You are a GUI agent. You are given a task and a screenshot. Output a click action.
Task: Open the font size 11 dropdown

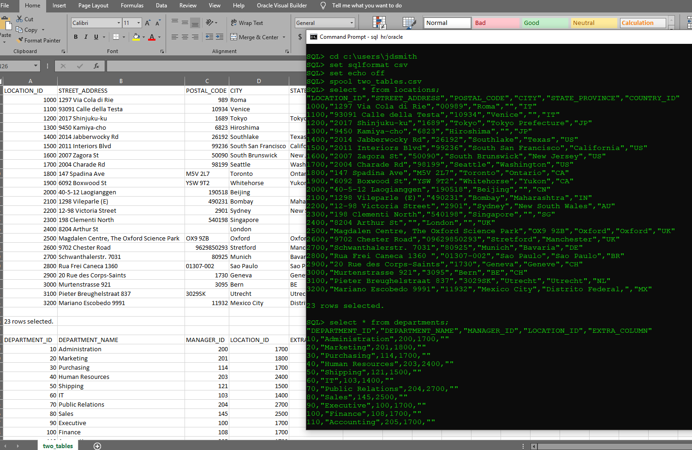[138, 23]
